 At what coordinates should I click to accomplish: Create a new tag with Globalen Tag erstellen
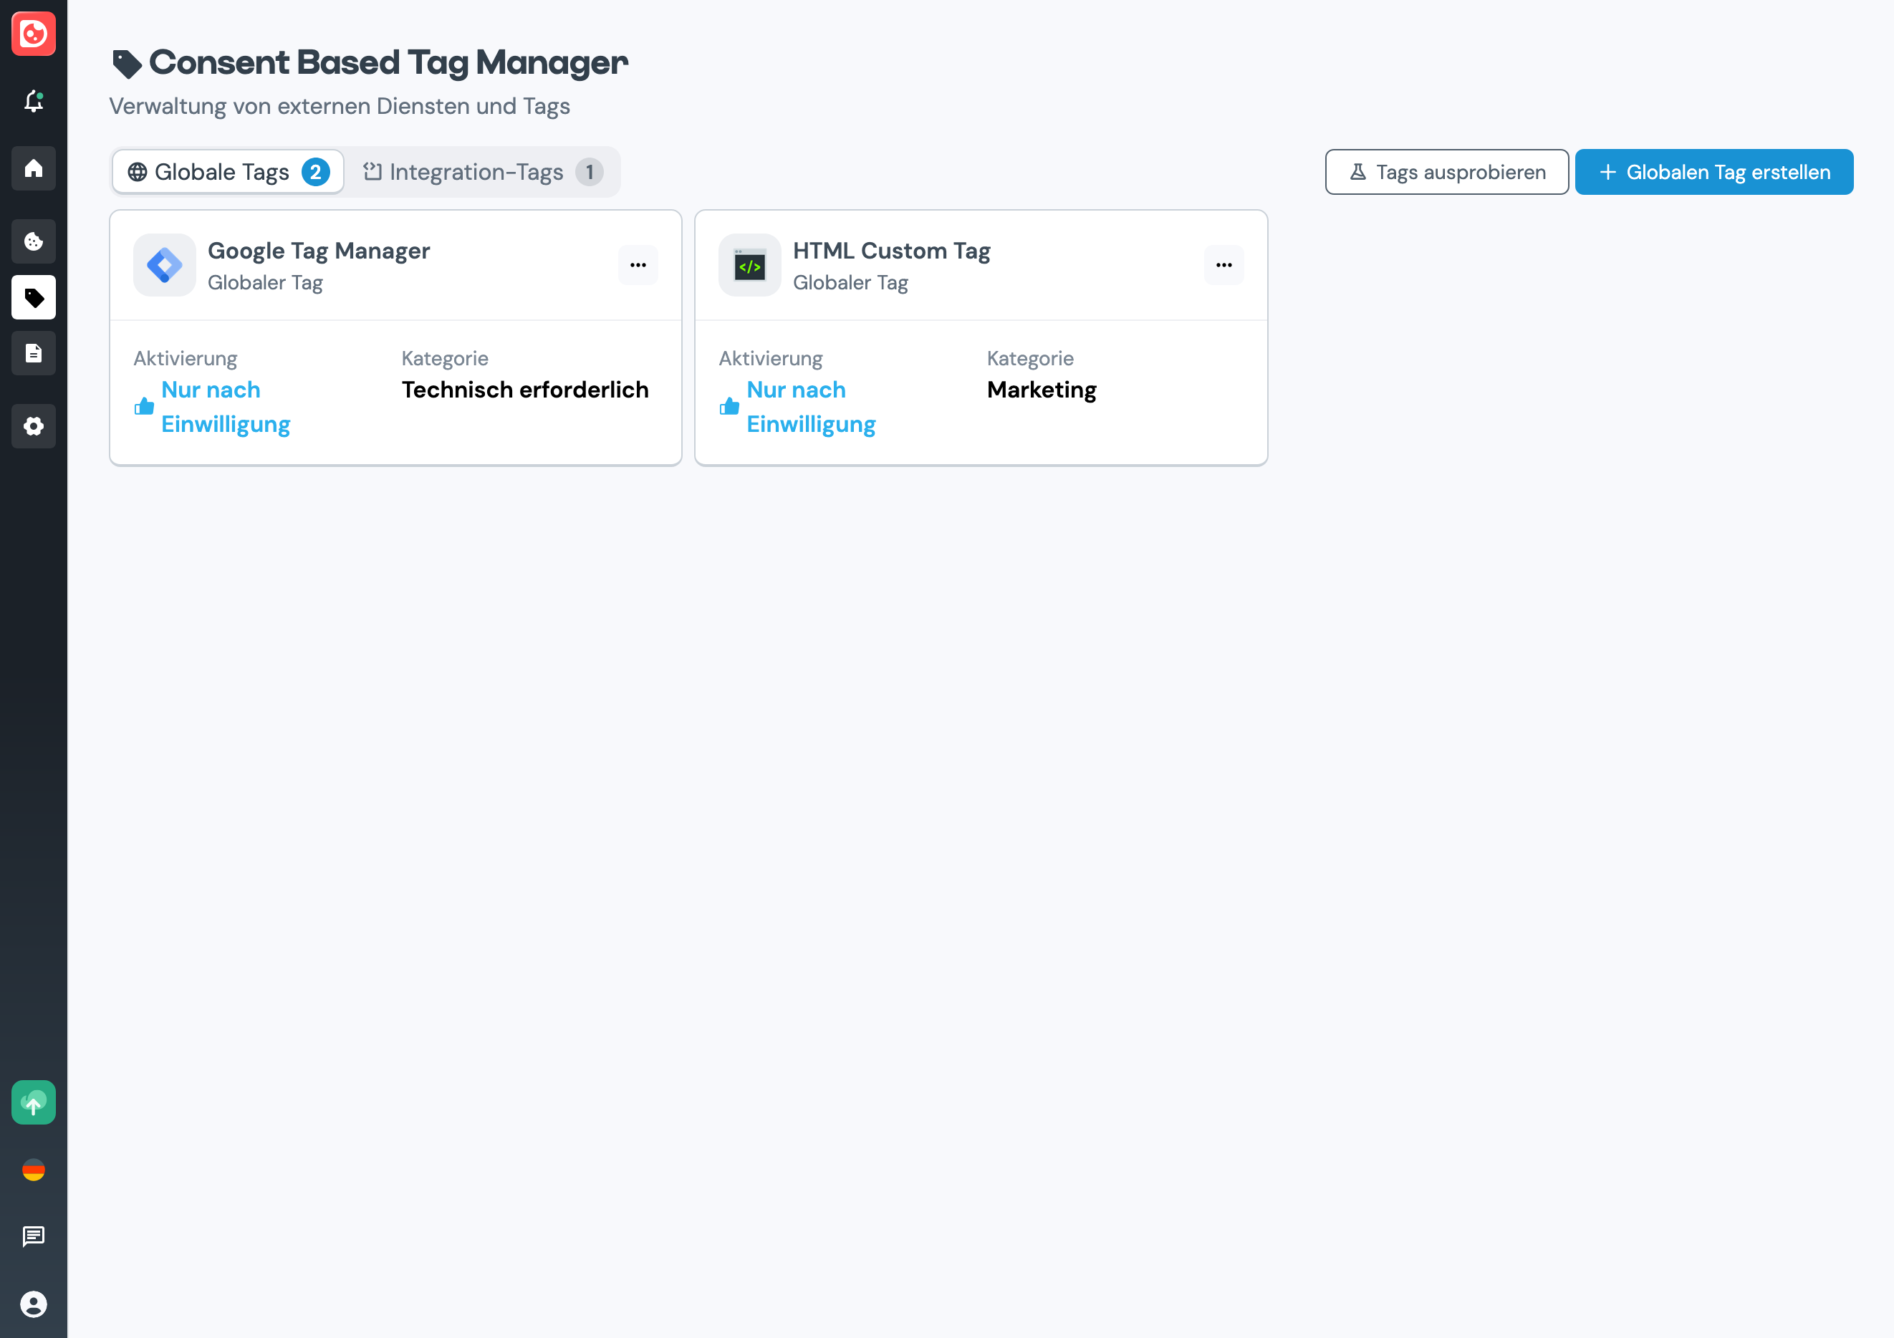(x=1713, y=172)
